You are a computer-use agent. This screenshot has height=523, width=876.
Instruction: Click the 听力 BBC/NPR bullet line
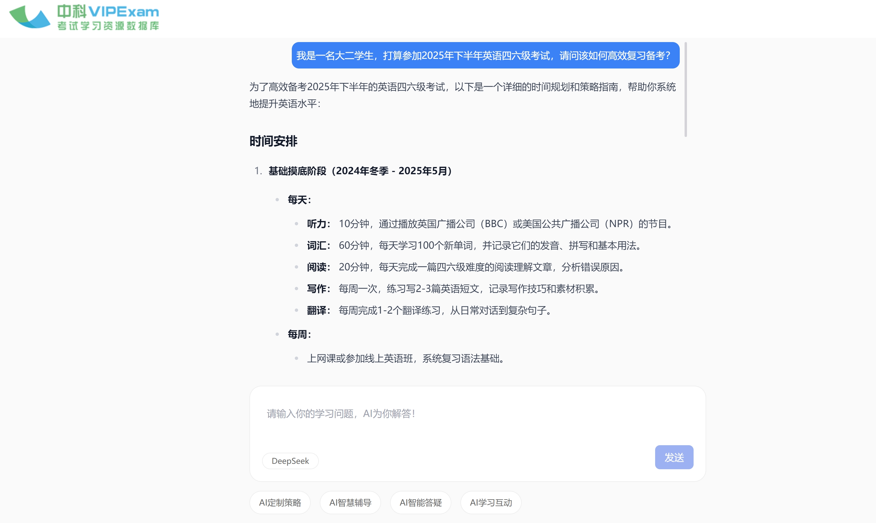pyautogui.click(x=490, y=224)
